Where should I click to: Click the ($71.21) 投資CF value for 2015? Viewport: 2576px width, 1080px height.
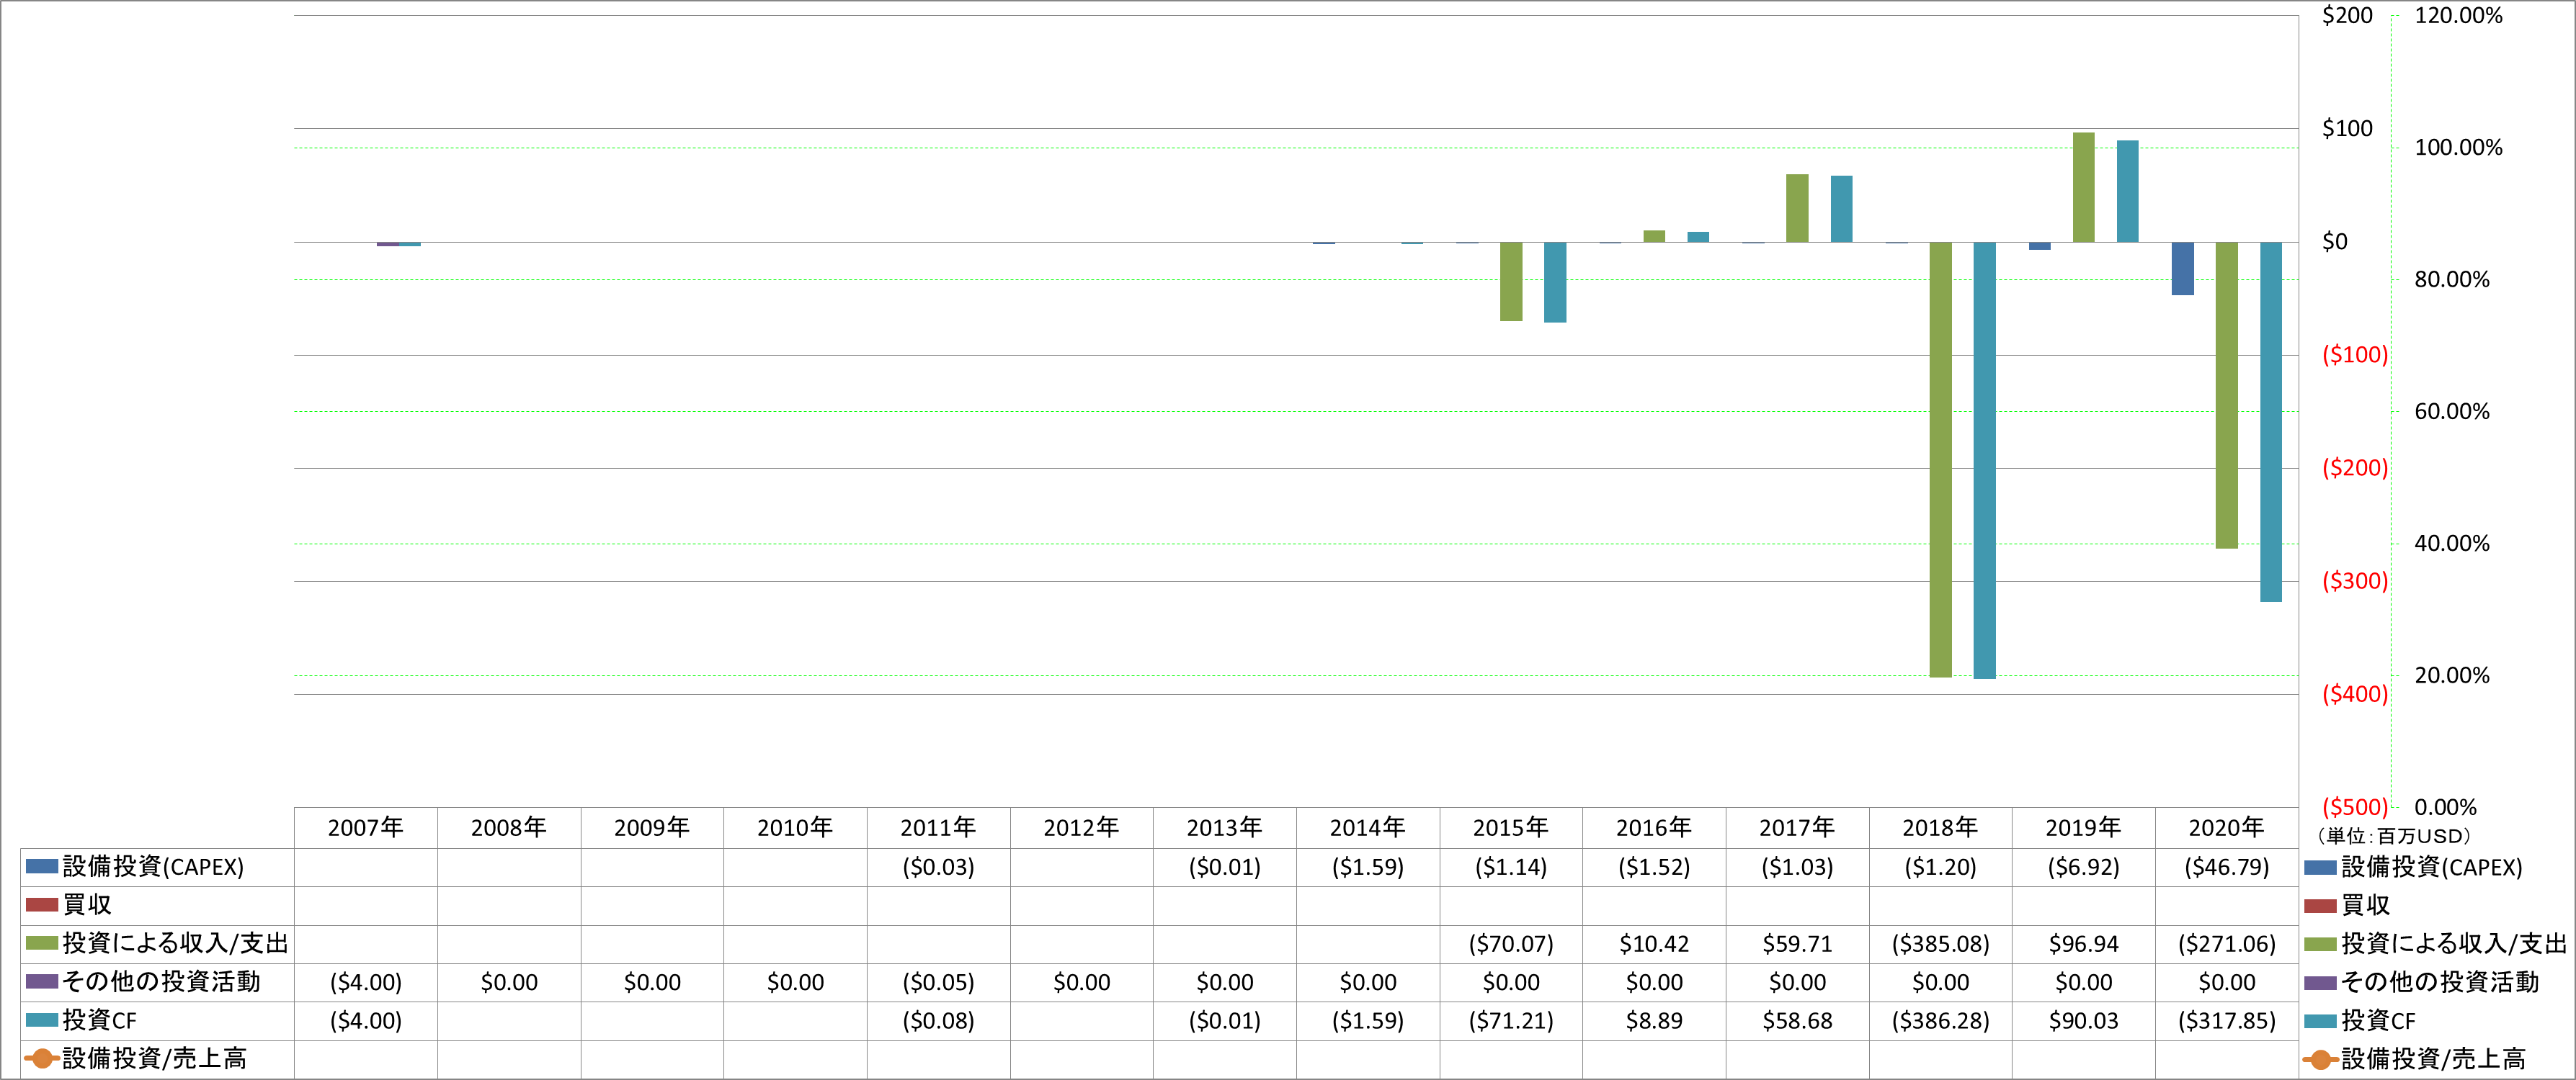pos(1511,1021)
